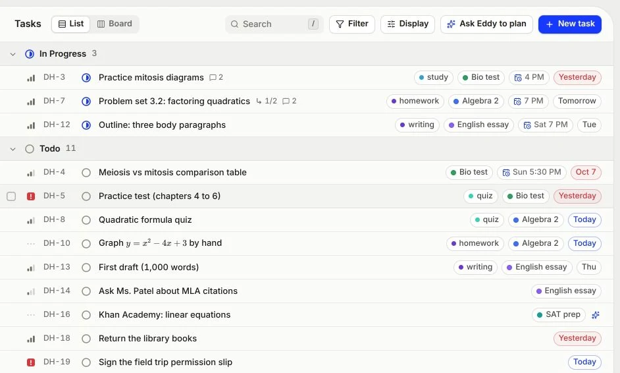
Task: Switch to List view tab
Action: coord(71,24)
